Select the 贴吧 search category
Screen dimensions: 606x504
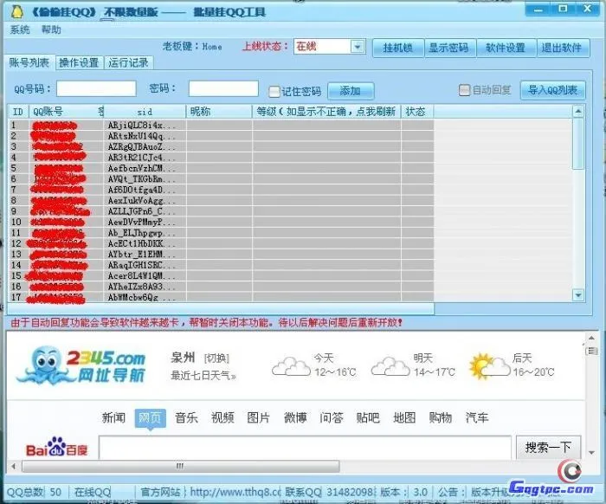point(368,417)
